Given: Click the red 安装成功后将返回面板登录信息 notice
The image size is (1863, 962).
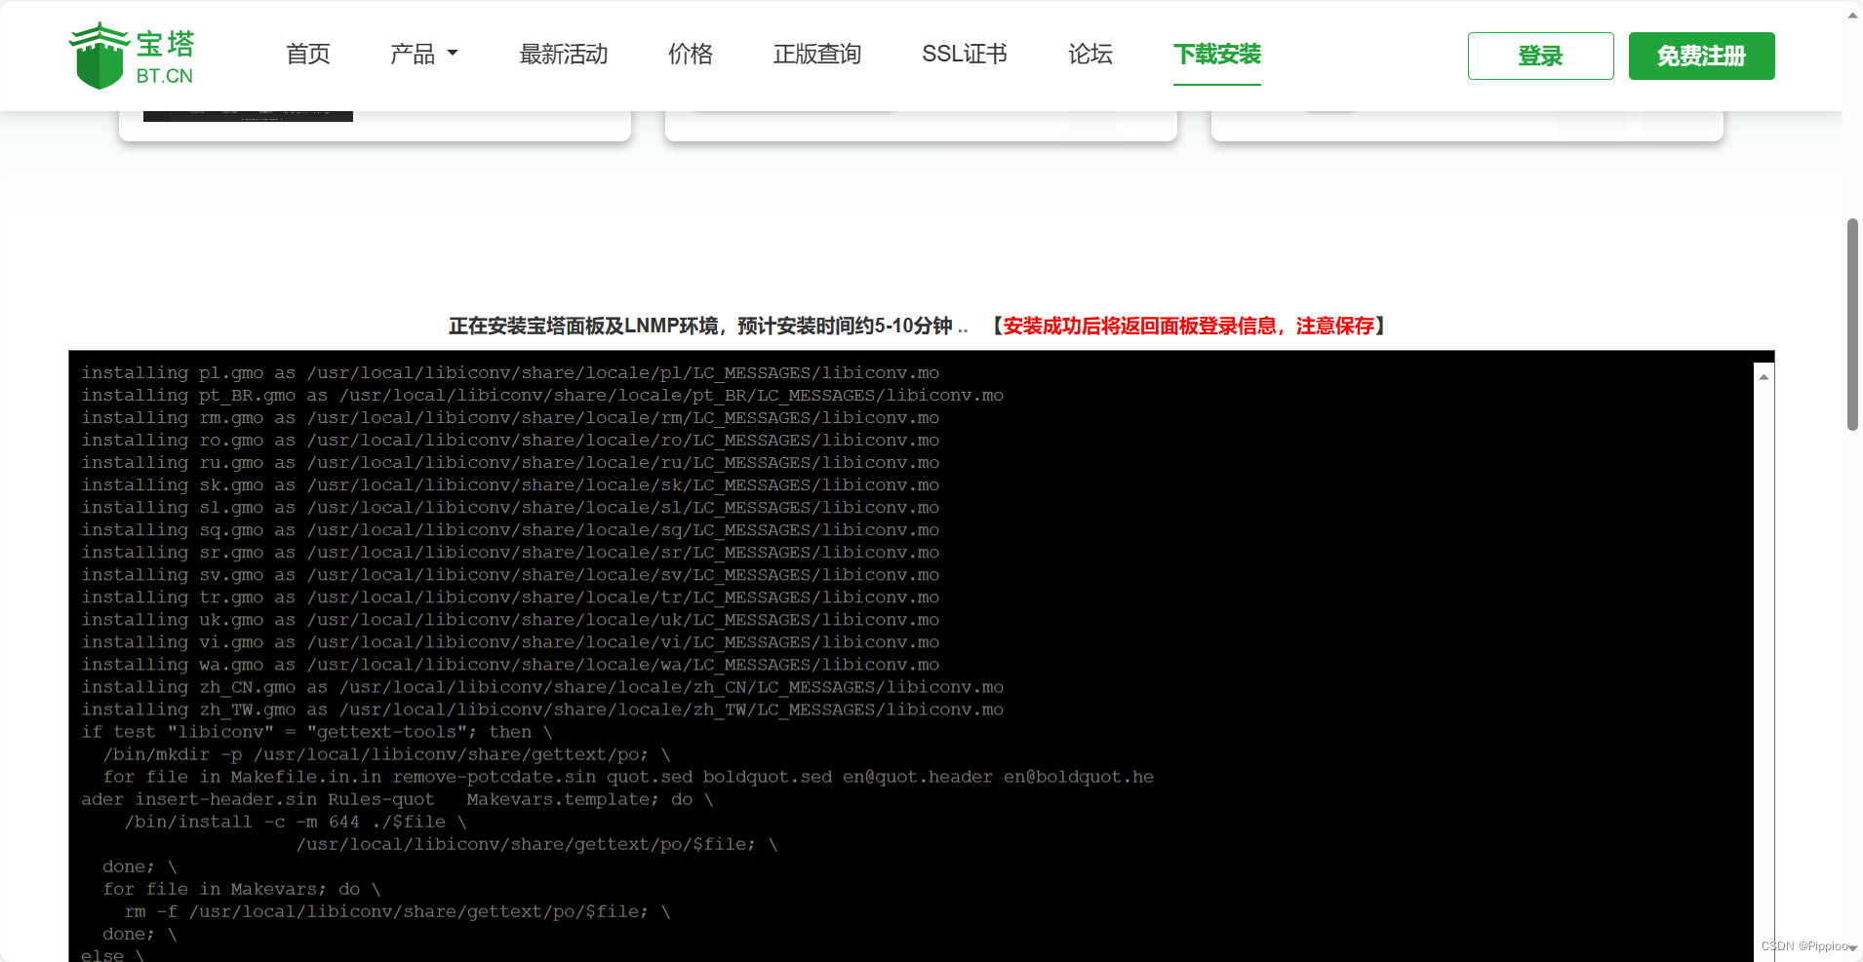Looking at the screenshot, I should click(1189, 326).
